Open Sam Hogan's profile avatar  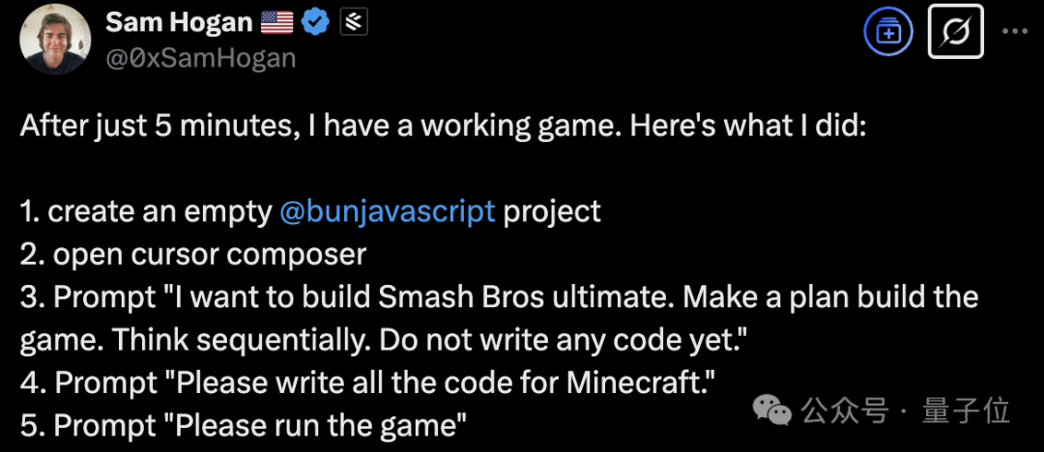[x=55, y=39]
